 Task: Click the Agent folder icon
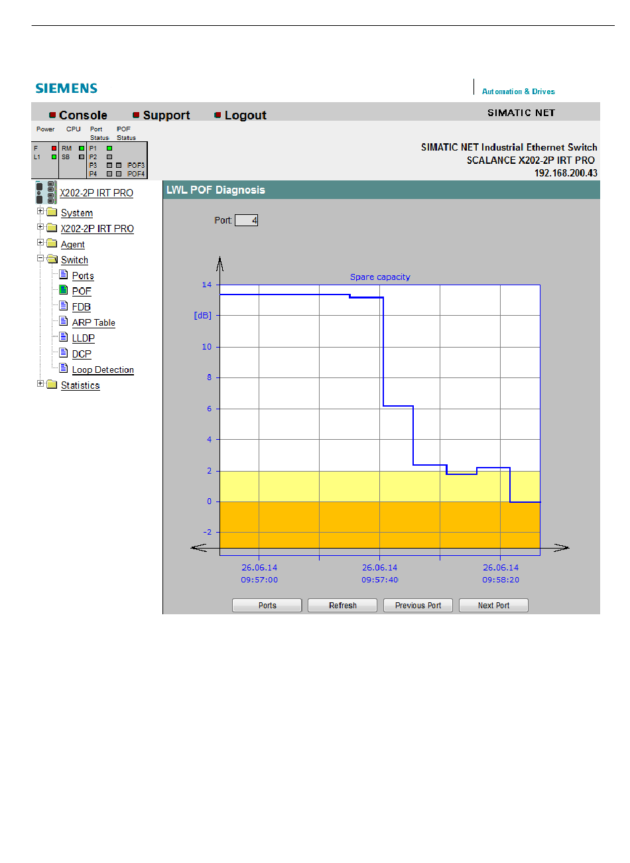(52, 243)
